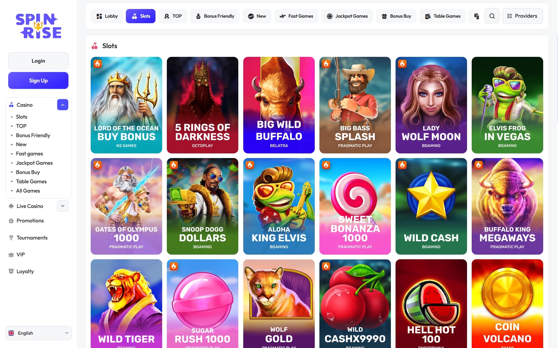Click the flame badge on Snoop Dogg Dollars

click(x=174, y=165)
